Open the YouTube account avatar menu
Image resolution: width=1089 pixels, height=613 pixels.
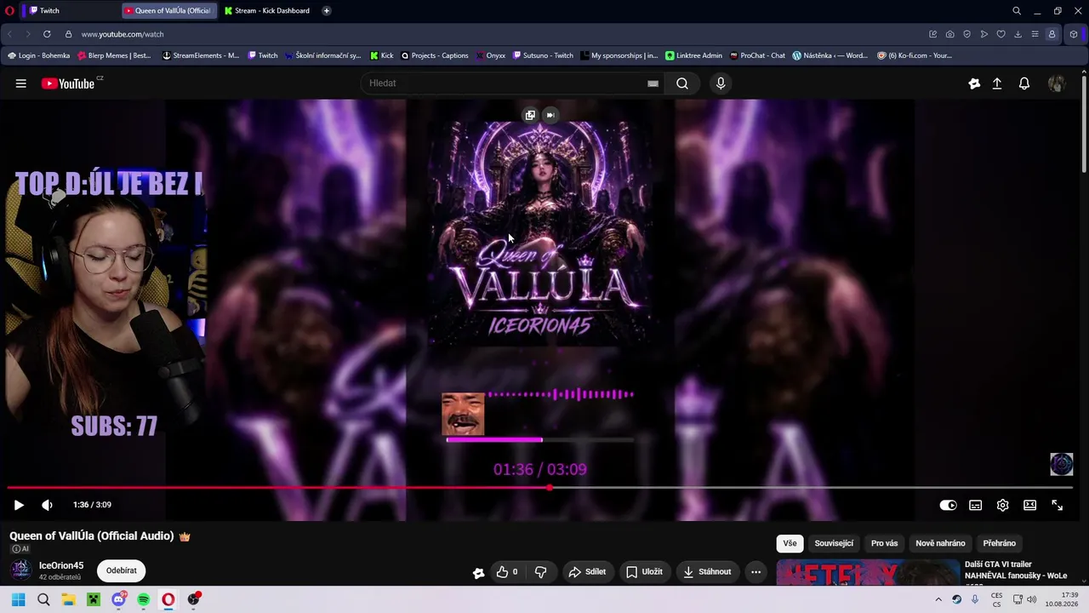tap(1057, 83)
